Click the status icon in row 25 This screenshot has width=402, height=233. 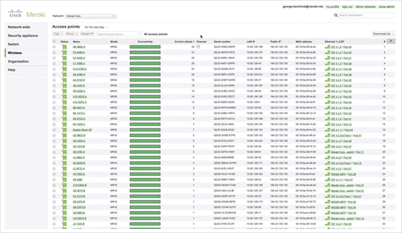[64, 180]
